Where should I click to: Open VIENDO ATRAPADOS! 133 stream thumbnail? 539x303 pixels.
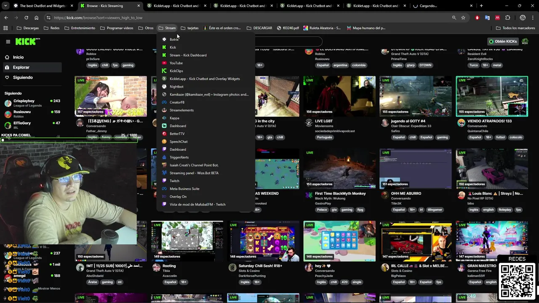(x=492, y=96)
